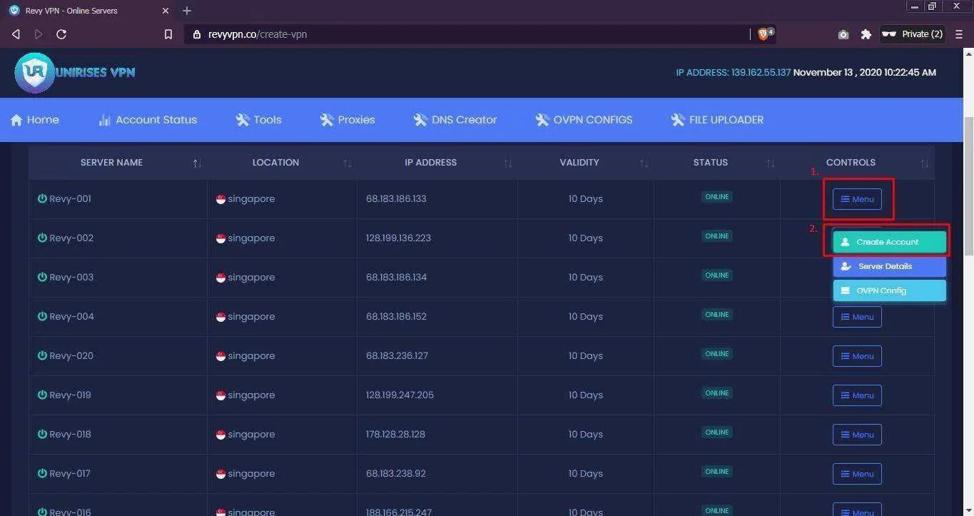Click the Singapore flag in the Revy-019 row
974x516 pixels.
(x=220, y=395)
